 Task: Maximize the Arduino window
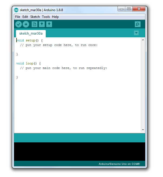129,9
